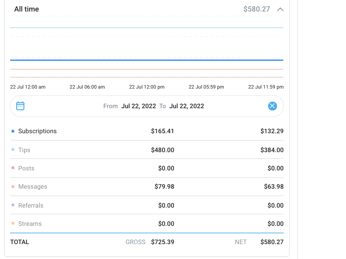Click the purple Referrals color dot
The height and width of the screenshot is (259, 346).
click(x=13, y=205)
